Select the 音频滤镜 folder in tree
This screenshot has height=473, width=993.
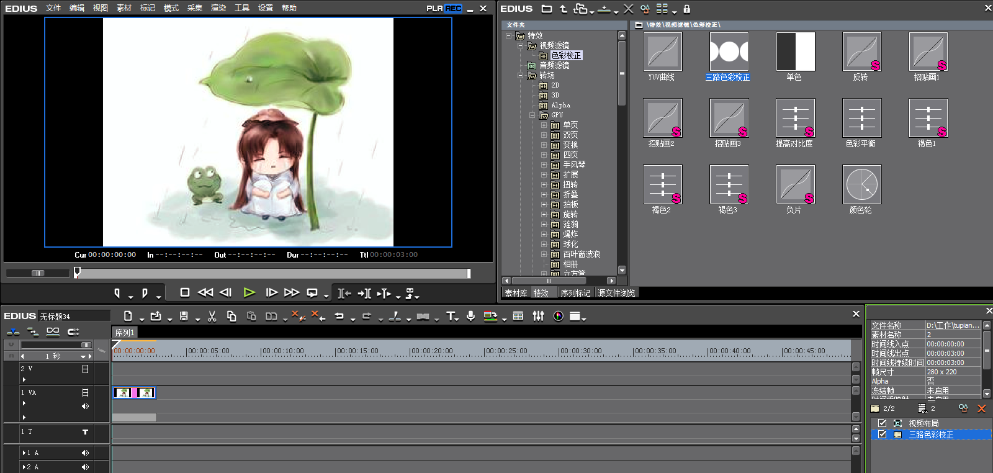pyautogui.click(x=554, y=65)
